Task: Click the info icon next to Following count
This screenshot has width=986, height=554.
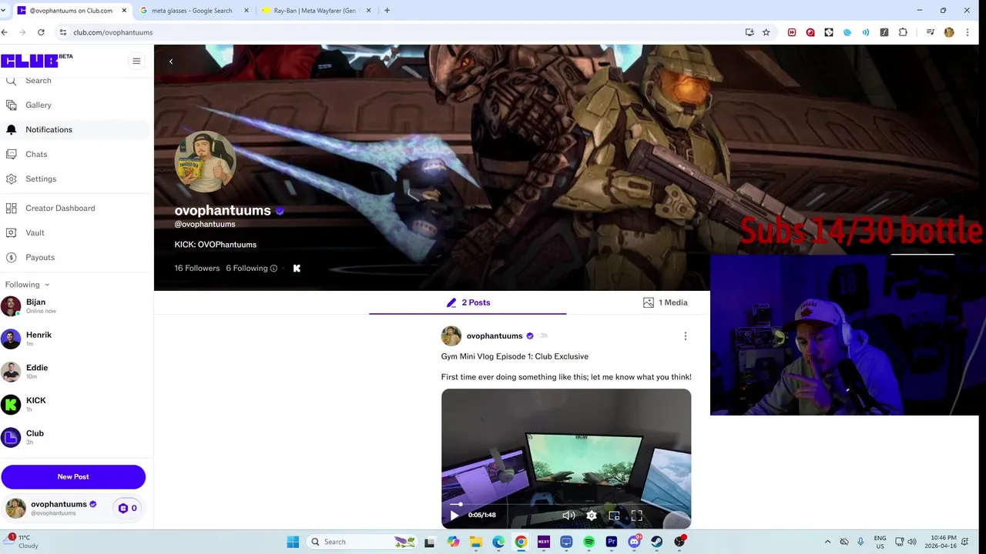Action: click(x=273, y=269)
